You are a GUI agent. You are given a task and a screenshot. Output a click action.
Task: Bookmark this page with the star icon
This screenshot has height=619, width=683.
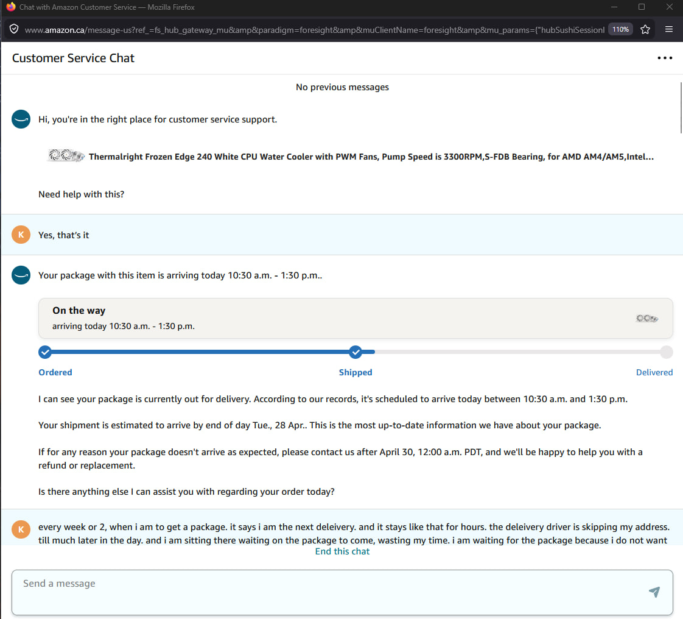click(645, 29)
